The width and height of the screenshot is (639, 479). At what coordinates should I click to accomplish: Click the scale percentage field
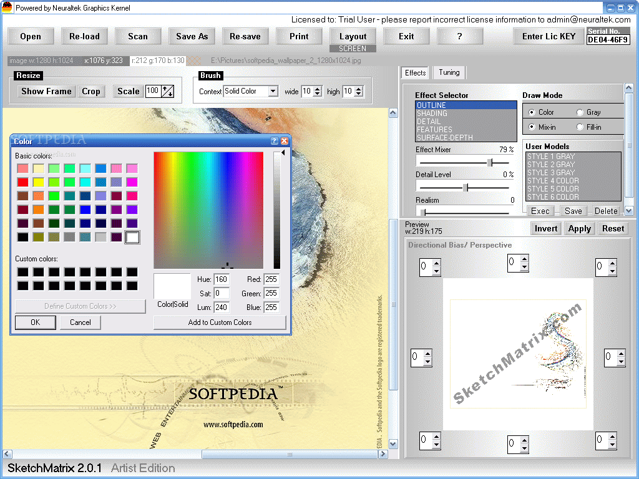[x=154, y=91]
